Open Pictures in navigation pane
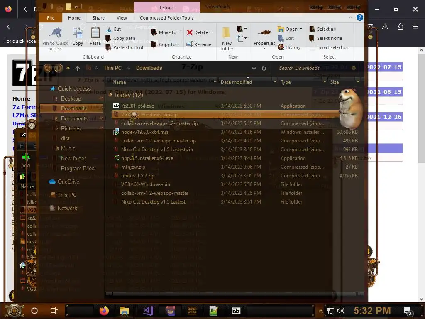Viewport: 425px width, 319px height. (71, 128)
